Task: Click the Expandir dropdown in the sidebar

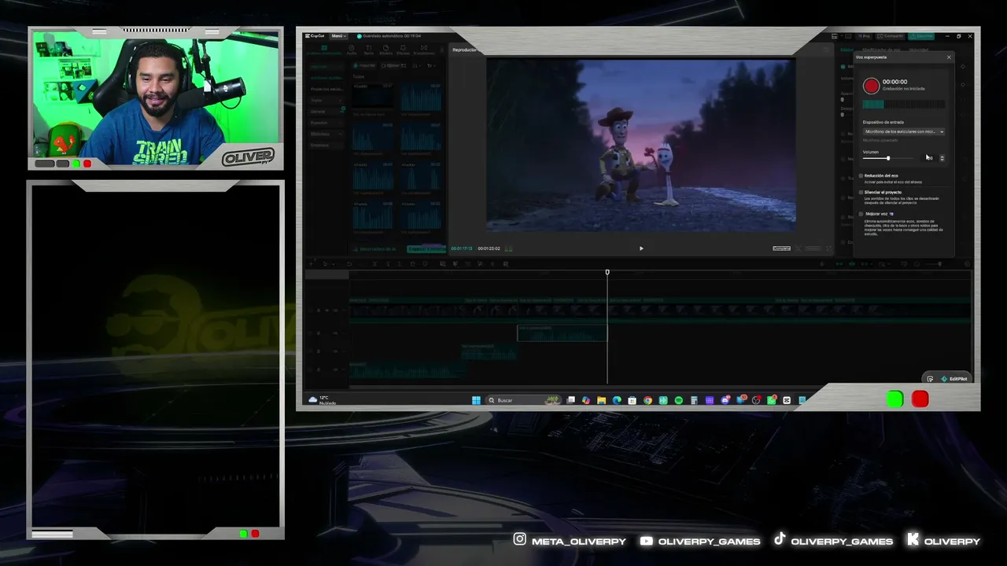Action: click(326, 123)
